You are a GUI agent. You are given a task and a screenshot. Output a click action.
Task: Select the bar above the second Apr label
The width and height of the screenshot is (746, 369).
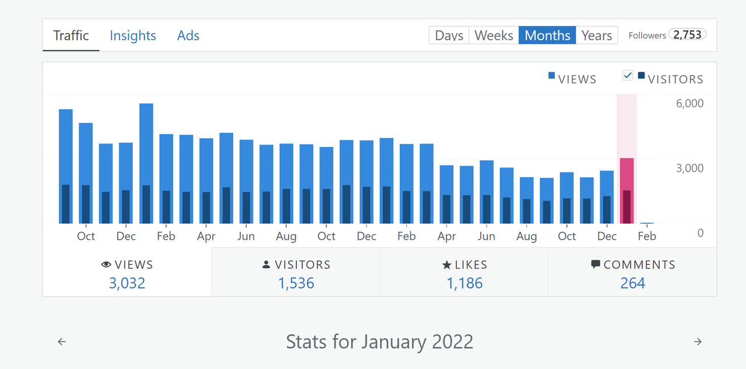point(446,194)
